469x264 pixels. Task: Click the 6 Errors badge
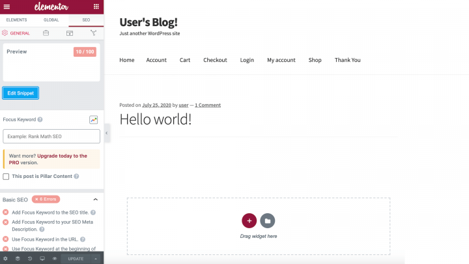click(46, 199)
